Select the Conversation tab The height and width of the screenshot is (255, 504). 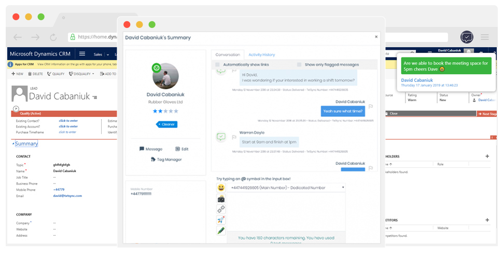(x=228, y=54)
